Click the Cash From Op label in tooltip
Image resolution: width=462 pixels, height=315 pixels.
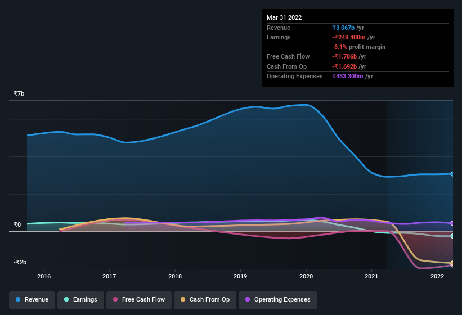pos(286,66)
